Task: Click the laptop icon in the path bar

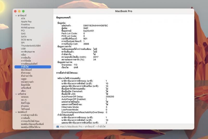Action: [57, 127]
